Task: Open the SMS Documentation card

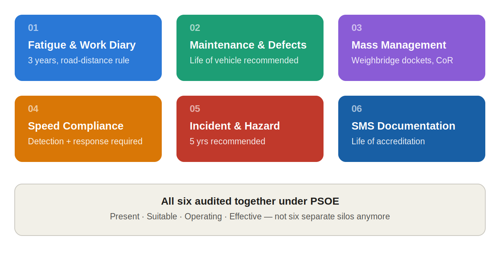Action: click(x=412, y=129)
